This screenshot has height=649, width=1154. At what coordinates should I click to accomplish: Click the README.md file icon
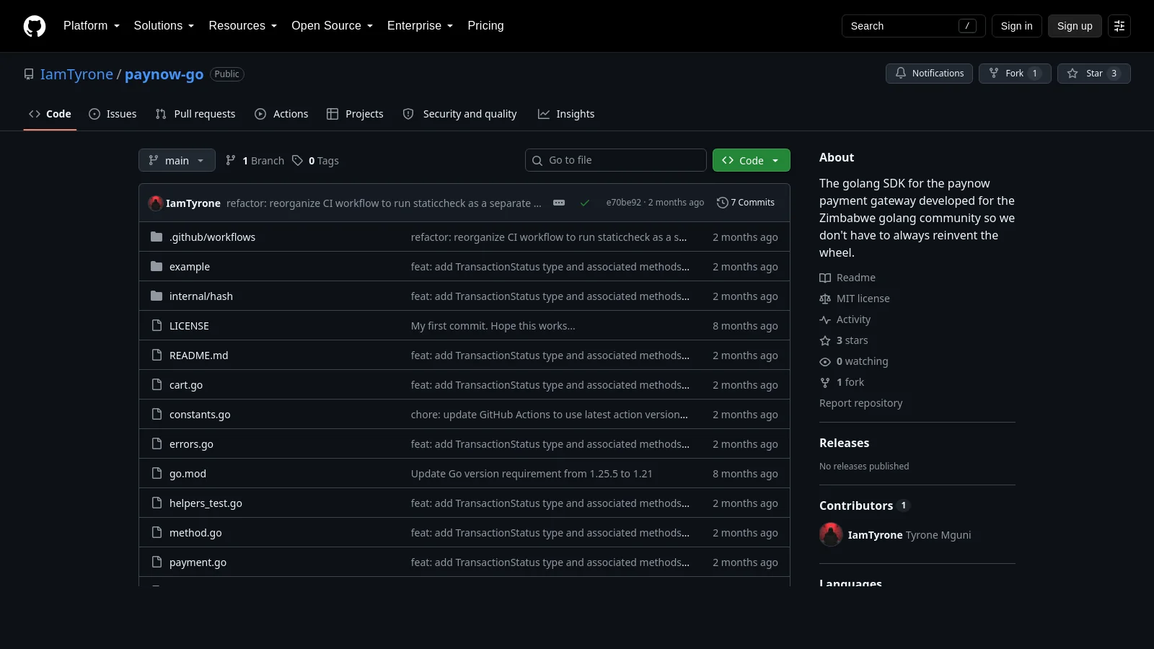point(157,356)
